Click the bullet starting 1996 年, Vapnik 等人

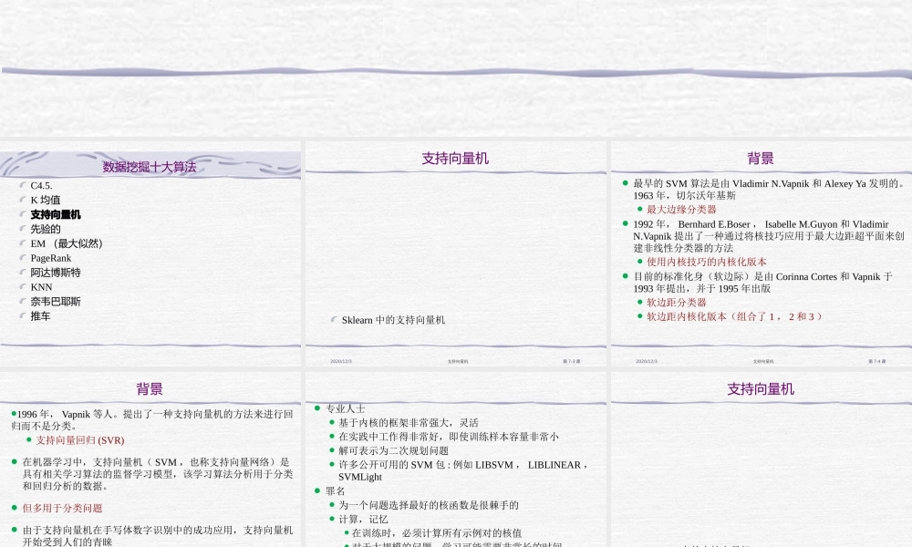click(x=152, y=420)
